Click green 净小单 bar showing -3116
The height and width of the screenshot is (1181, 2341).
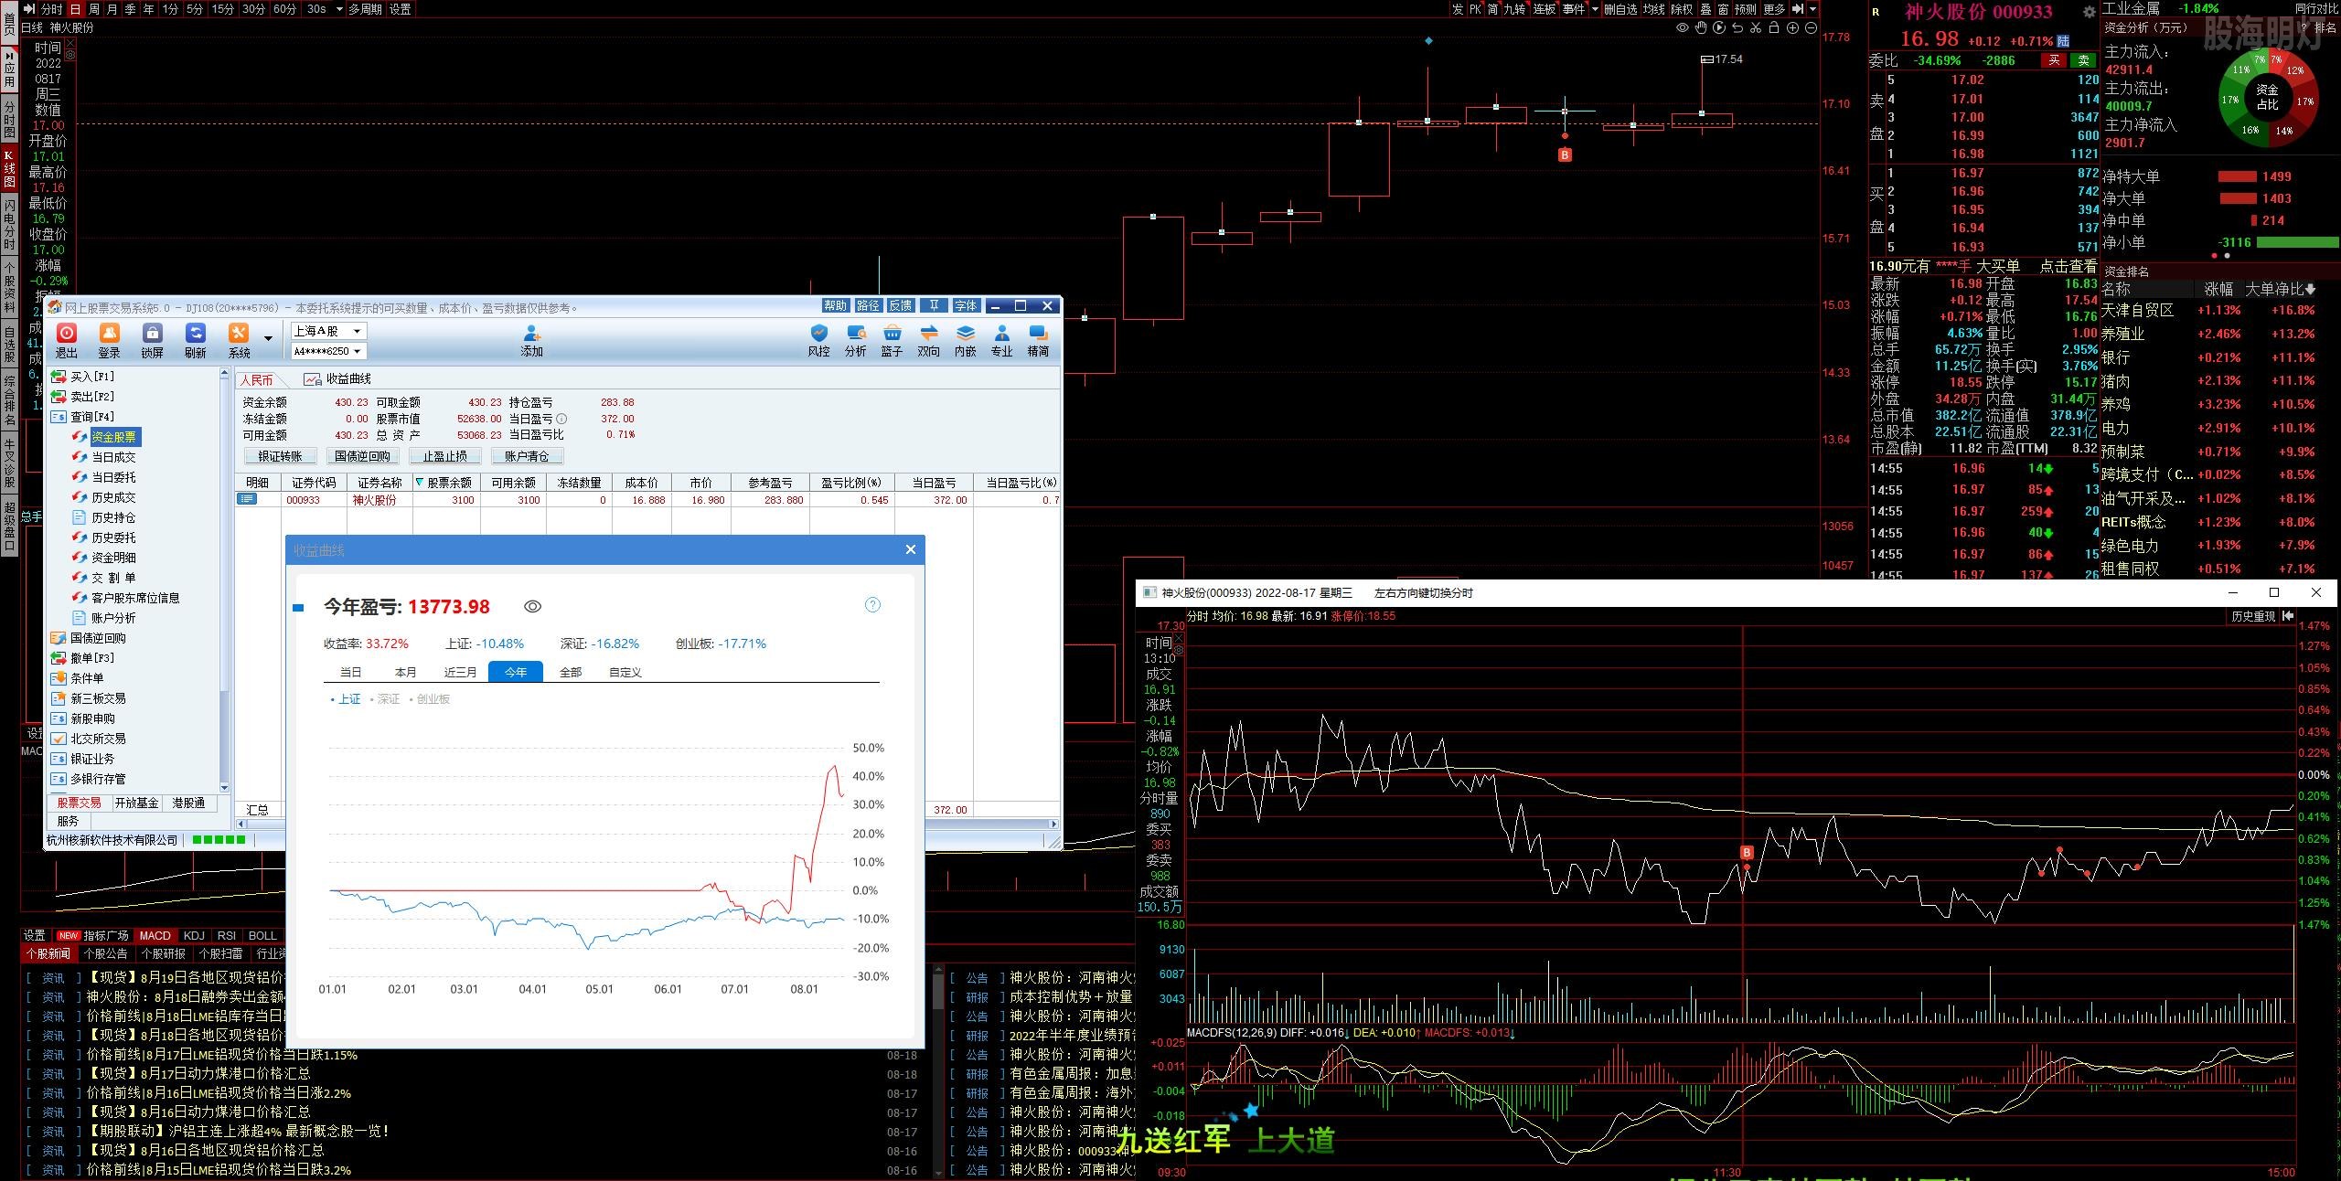[2298, 242]
